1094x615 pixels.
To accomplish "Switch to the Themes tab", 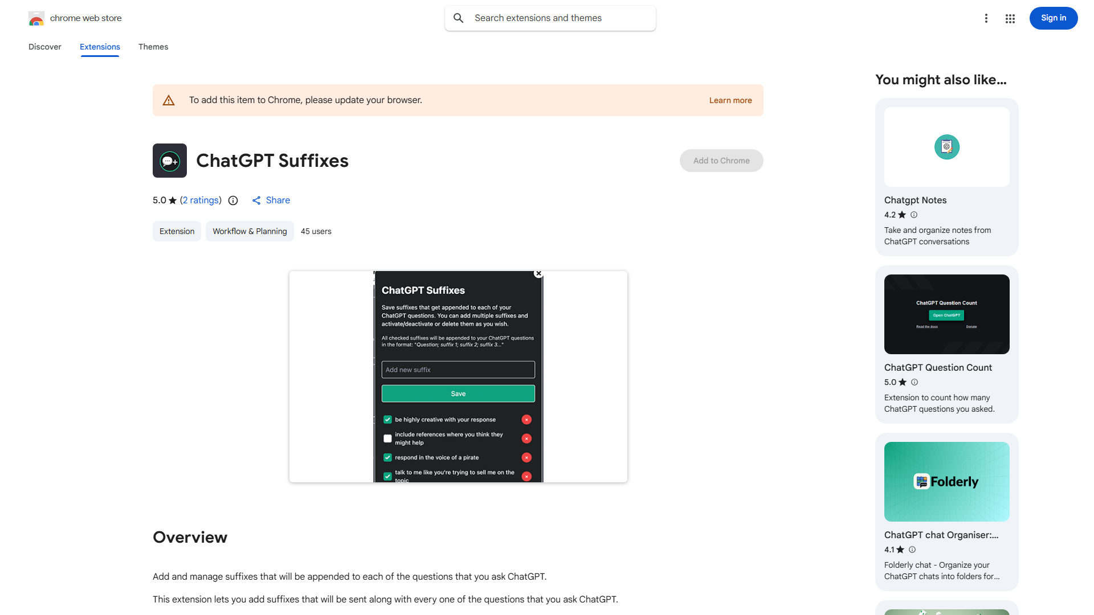I will pos(153,47).
